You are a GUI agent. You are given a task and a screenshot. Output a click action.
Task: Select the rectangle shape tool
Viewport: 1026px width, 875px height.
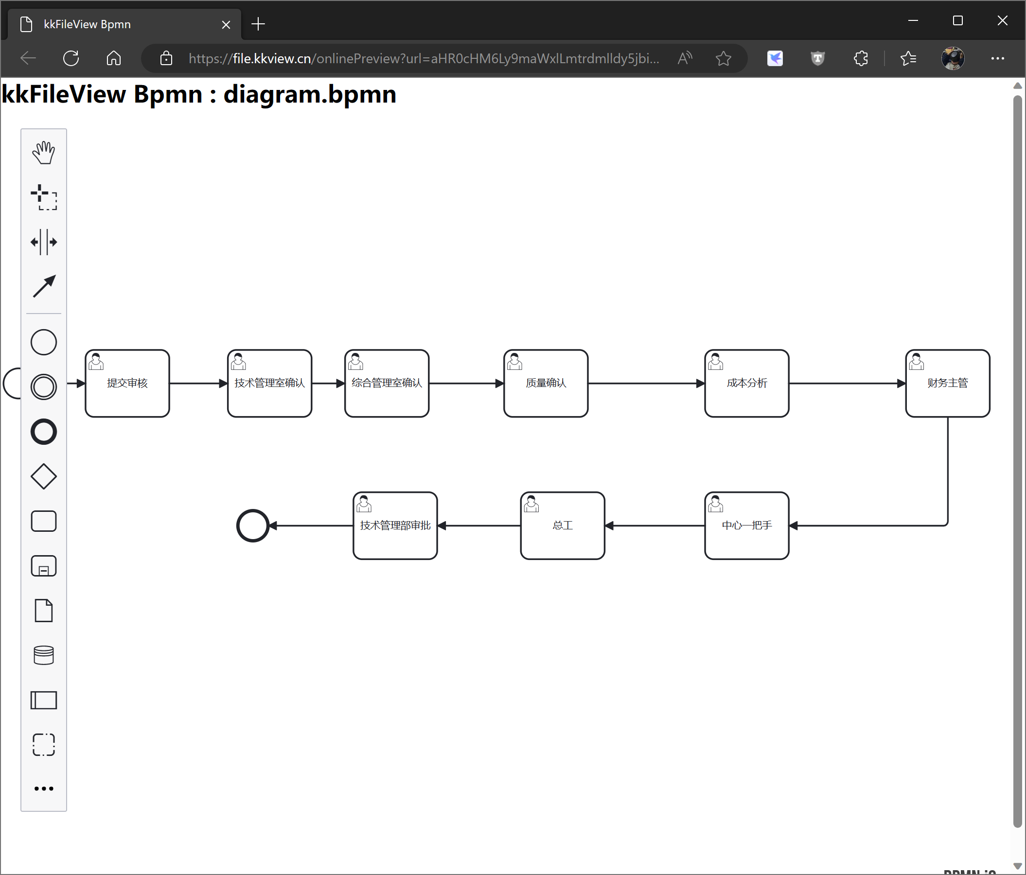[x=44, y=522]
